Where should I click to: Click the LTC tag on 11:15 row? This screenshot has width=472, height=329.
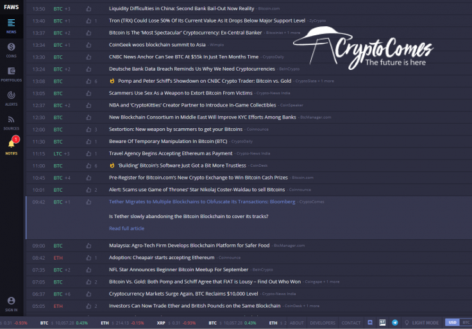pos(58,154)
